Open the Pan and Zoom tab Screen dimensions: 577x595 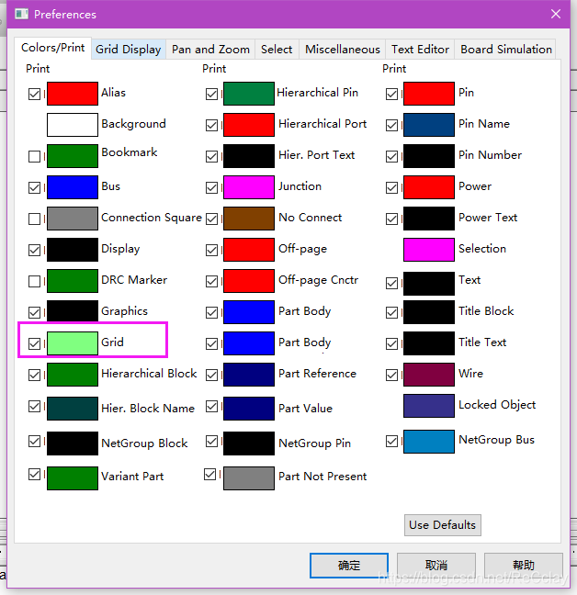click(210, 50)
